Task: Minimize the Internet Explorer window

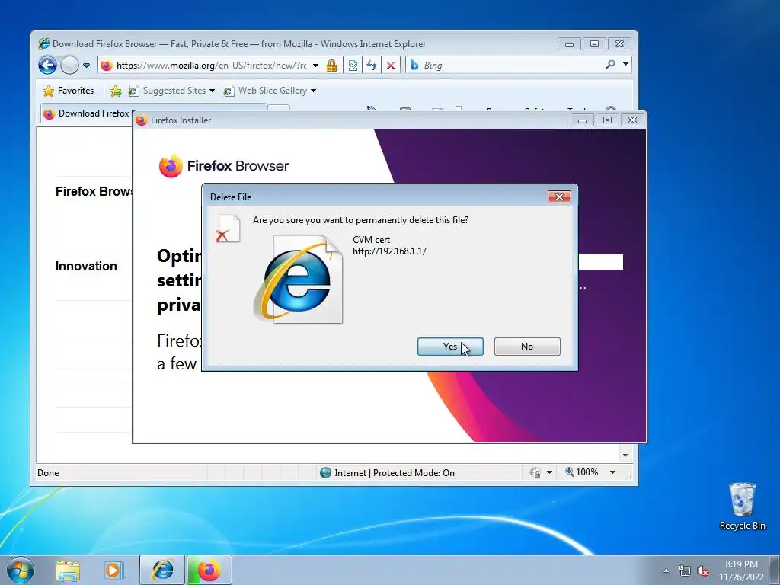Action: [x=569, y=43]
